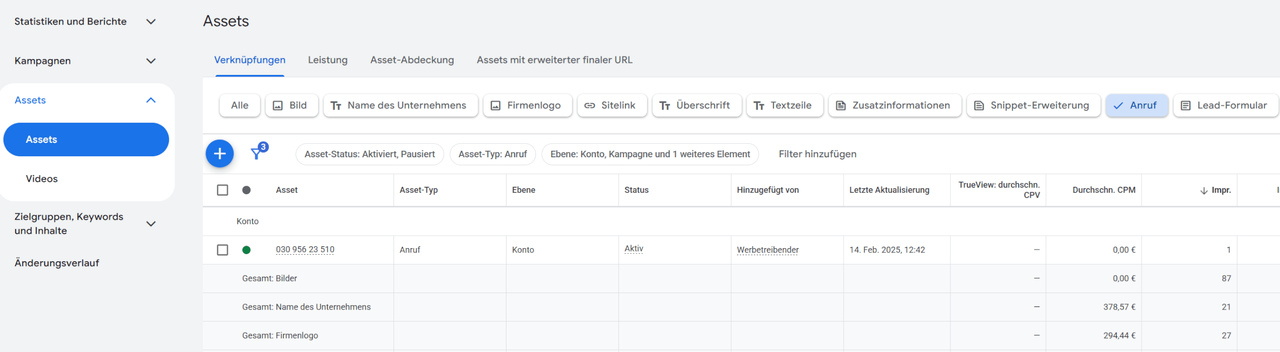Expand the Kampagnen sidebar section

[150, 61]
